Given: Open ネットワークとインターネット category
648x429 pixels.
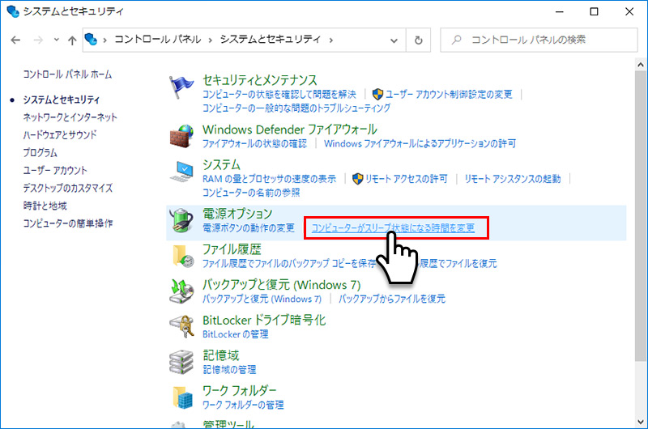Looking at the screenshot, I should click(x=70, y=117).
